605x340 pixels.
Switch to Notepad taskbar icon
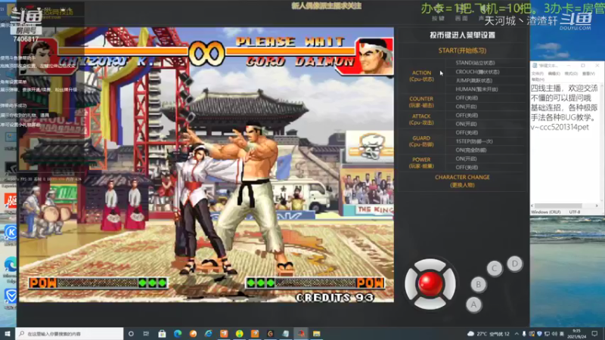[x=286, y=334]
